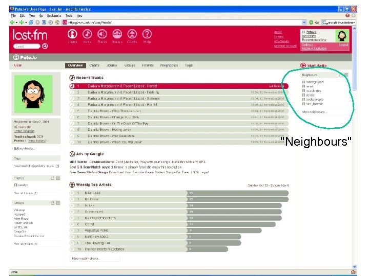The width and height of the screenshot is (369, 276).
Task: Click the Logout link
Action: 343,44
